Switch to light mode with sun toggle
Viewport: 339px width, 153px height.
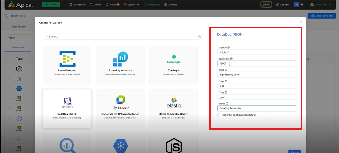tap(297, 5)
